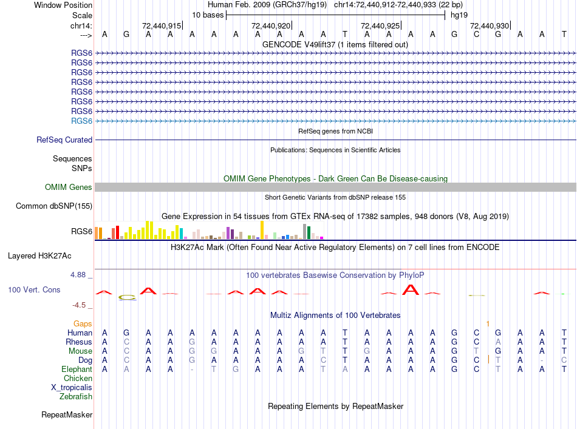Viewport: 577px width, 429px height.
Task: Click the Scale track label
Action: (82, 15)
